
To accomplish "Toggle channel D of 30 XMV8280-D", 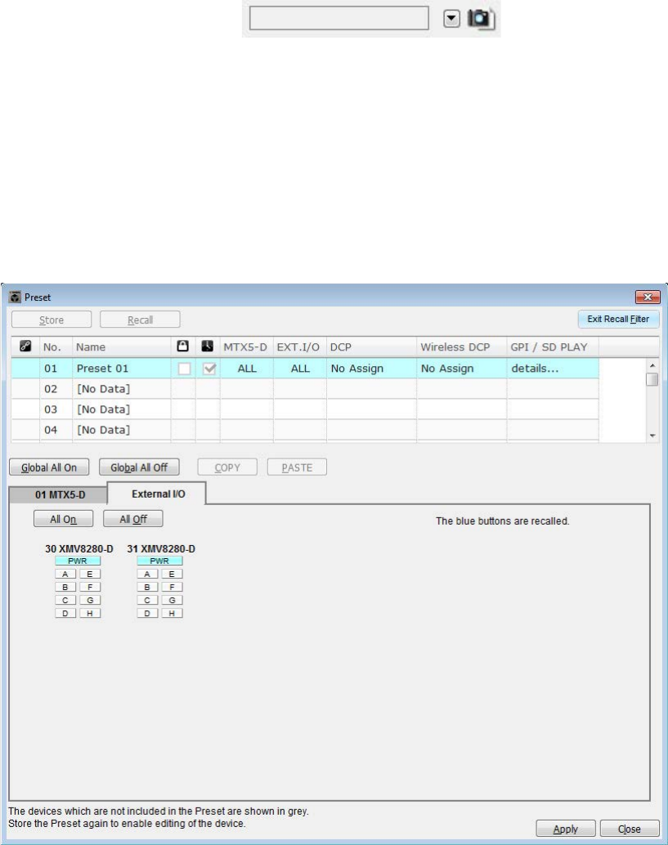I will click(65, 613).
